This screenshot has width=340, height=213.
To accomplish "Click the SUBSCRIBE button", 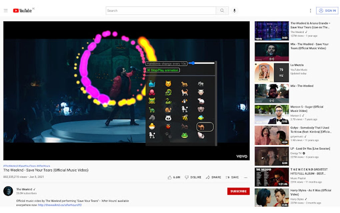I will [x=238, y=191].
